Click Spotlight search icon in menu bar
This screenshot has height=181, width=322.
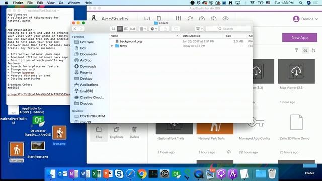tap(301, 3)
